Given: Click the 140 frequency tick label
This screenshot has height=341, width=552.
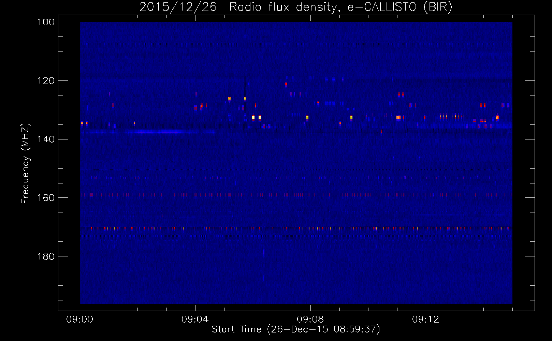Looking at the screenshot, I should (45, 139).
